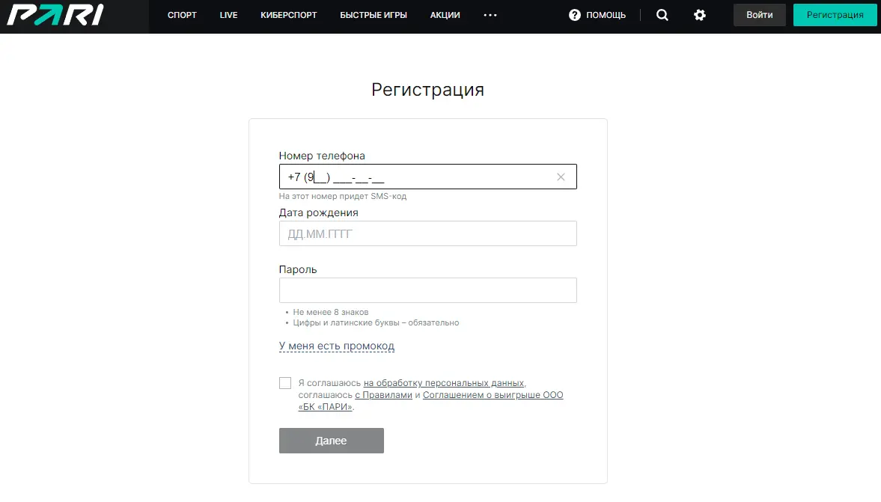Click the Войти login button
This screenshot has width=881, height=502.
pyautogui.click(x=760, y=15)
